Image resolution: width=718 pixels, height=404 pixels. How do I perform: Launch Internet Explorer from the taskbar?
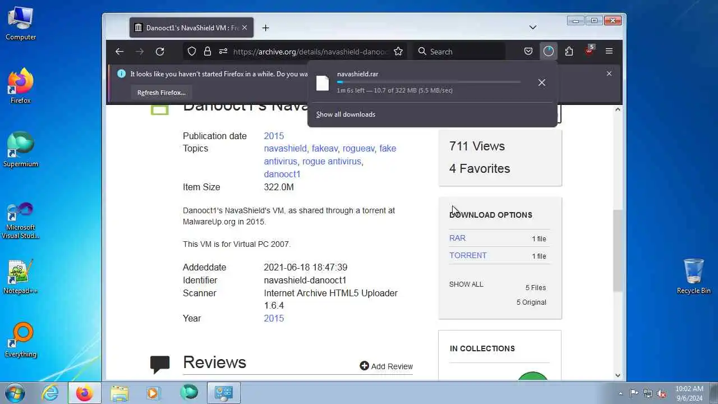coord(50,393)
